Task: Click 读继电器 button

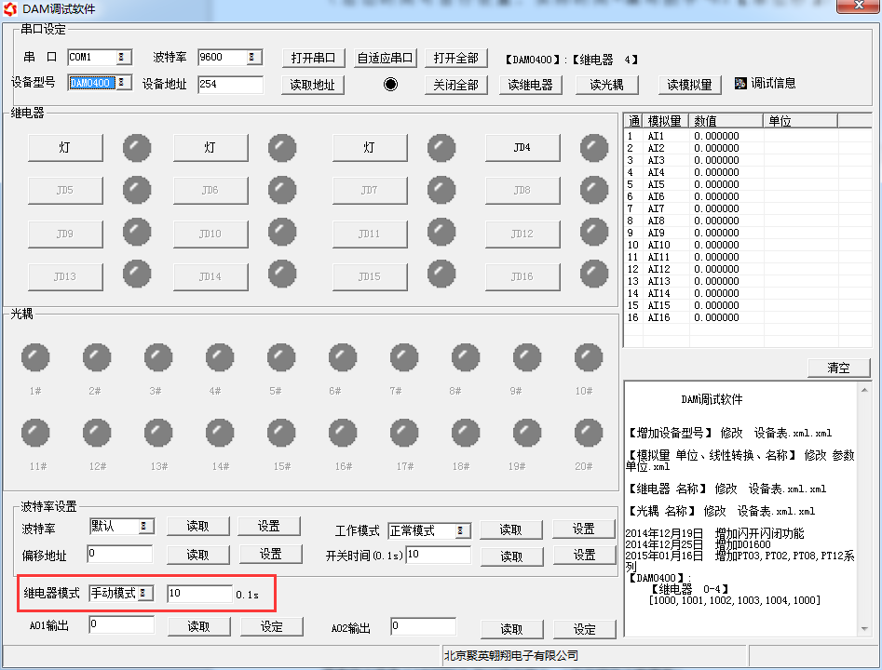Action: pyautogui.click(x=531, y=85)
